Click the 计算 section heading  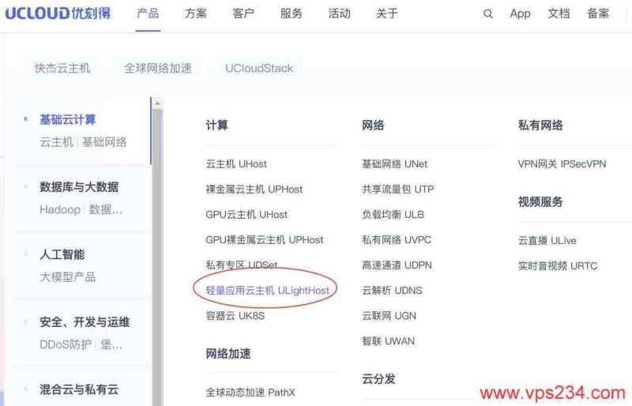pos(216,125)
